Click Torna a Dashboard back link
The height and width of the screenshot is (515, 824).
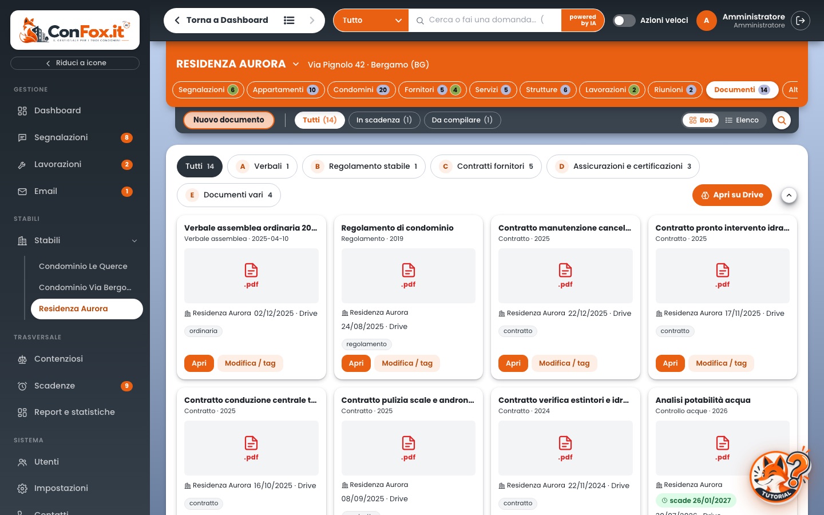coord(221,21)
